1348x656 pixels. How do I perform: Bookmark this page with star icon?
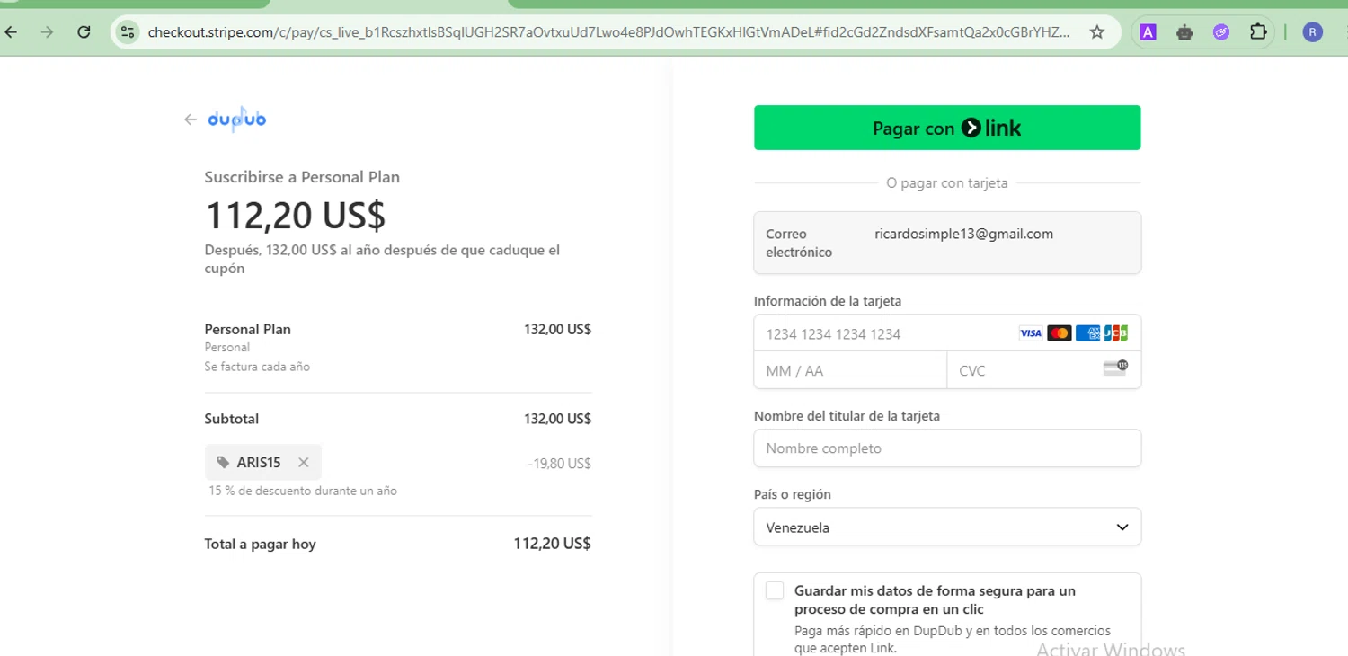[1096, 32]
